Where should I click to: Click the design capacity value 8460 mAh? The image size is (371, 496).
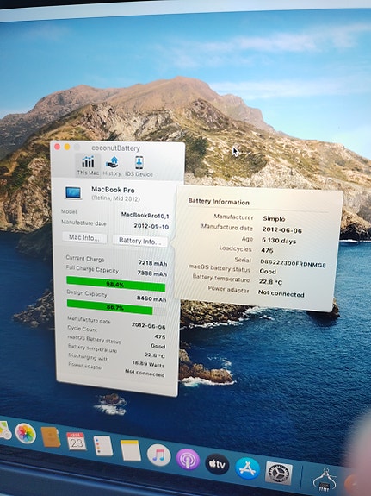[151, 298]
